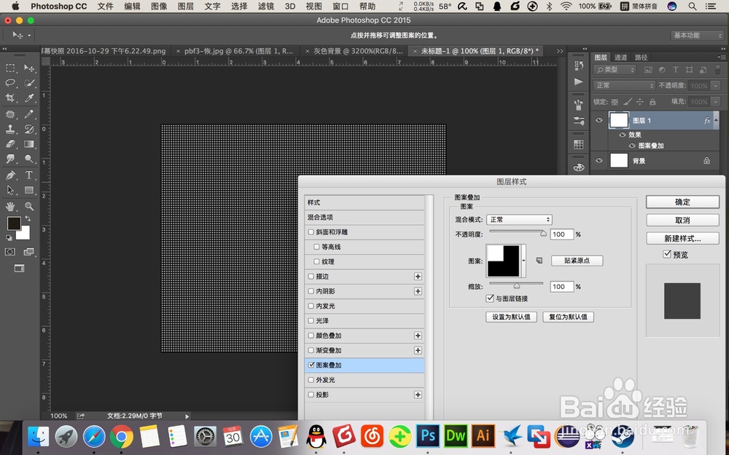
Task: Enable 斜面和浮雕 checkbox
Action: (311, 232)
